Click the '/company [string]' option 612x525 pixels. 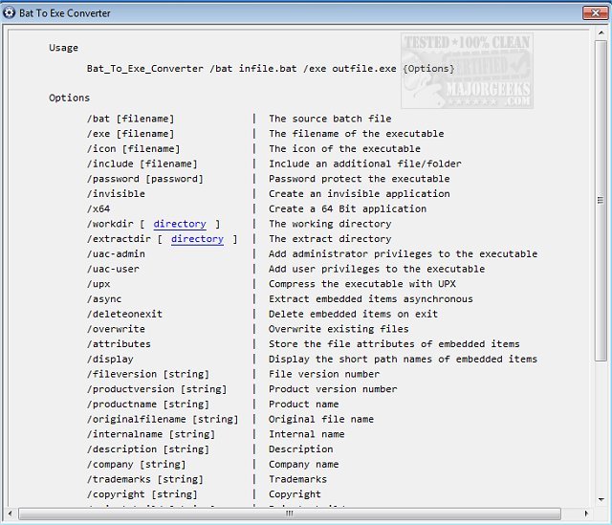137,464
